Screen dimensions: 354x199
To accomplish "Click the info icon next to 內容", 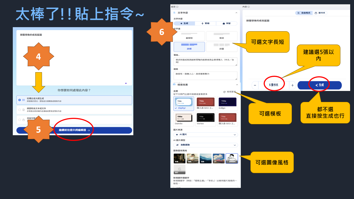I will (248, 7).
